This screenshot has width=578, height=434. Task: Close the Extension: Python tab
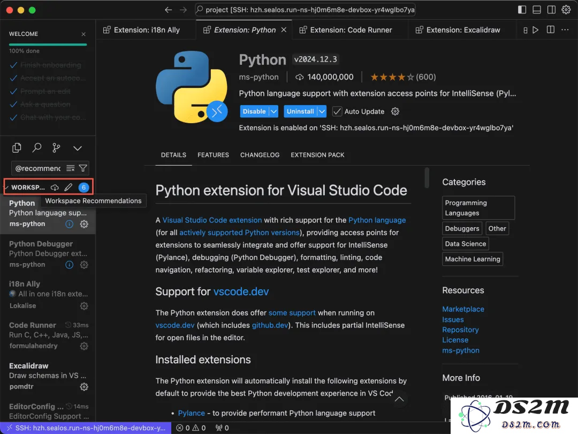[x=284, y=30]
